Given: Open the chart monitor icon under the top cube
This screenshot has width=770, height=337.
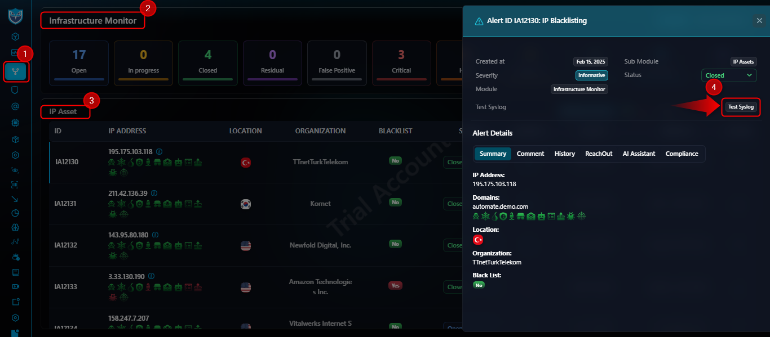Looking at the screenshot, I should [15, 52].
